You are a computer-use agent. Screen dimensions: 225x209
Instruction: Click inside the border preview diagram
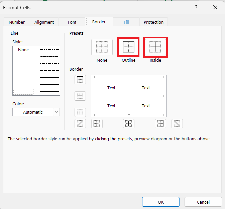pyautogui.click(x=129, y=96)
